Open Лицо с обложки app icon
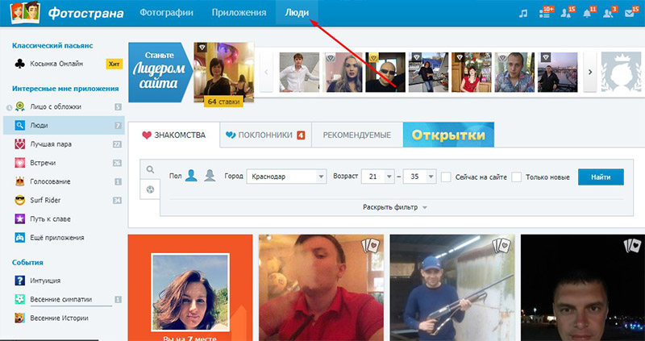Viewport: 645px width, 341px height. point(19,107)
